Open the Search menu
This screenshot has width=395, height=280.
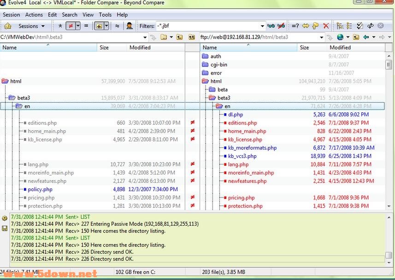point(70,15)
